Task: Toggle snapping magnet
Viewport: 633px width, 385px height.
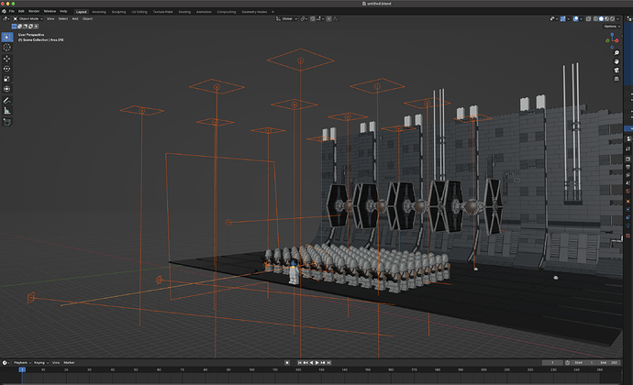Action: [313, 18]
